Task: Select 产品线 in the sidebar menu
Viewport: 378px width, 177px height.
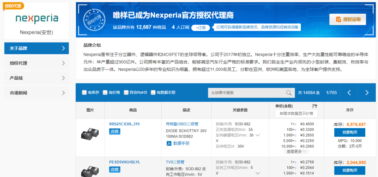Action: click(x=37, y=78)
